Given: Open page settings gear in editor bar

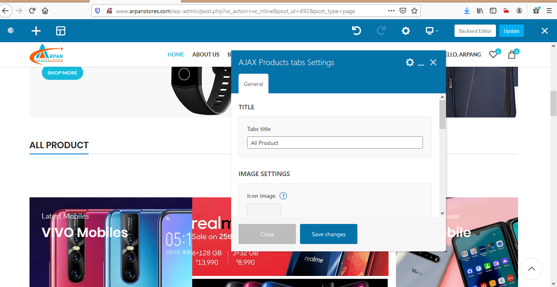Looking at the screenshot, I should click(x=406, y=31).
